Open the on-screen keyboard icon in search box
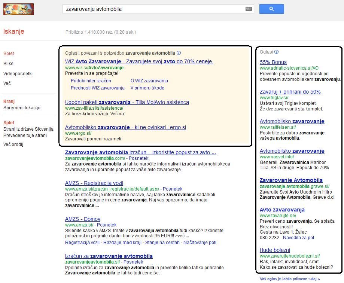 pyautogui.click(x=249, y=9)
